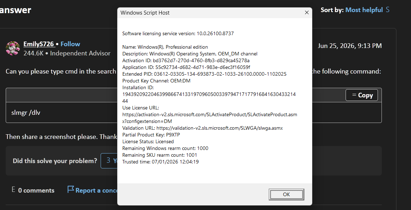
Task: Click the Software licensing service version line
Action: [178, 33]
